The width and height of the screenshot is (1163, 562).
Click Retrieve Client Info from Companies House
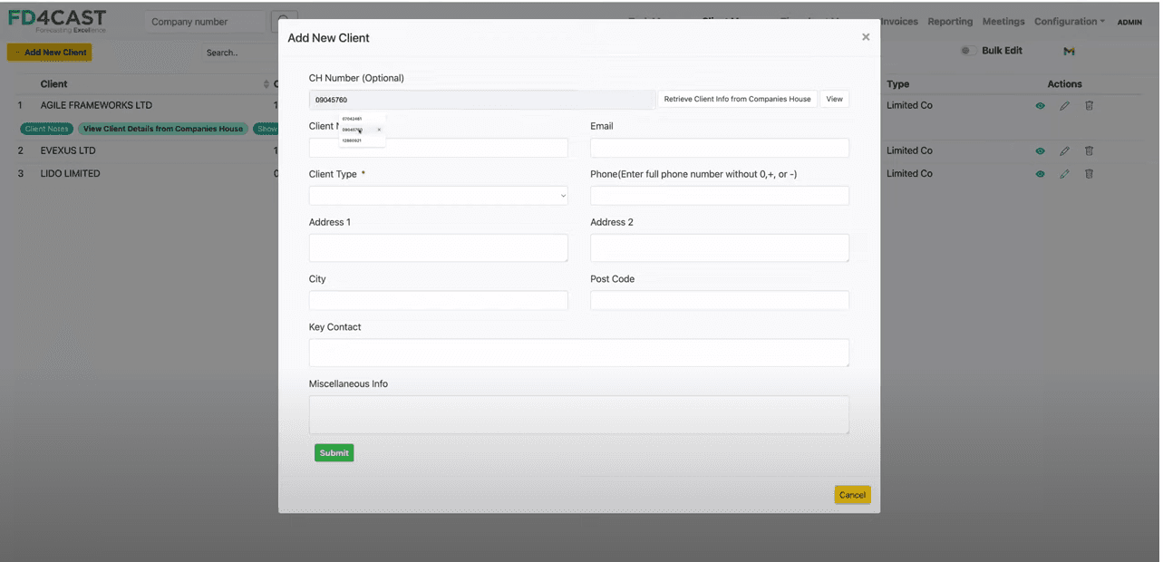pos(737,99)
